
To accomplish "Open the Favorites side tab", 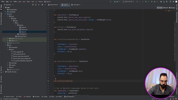I will tap(1, 79).
